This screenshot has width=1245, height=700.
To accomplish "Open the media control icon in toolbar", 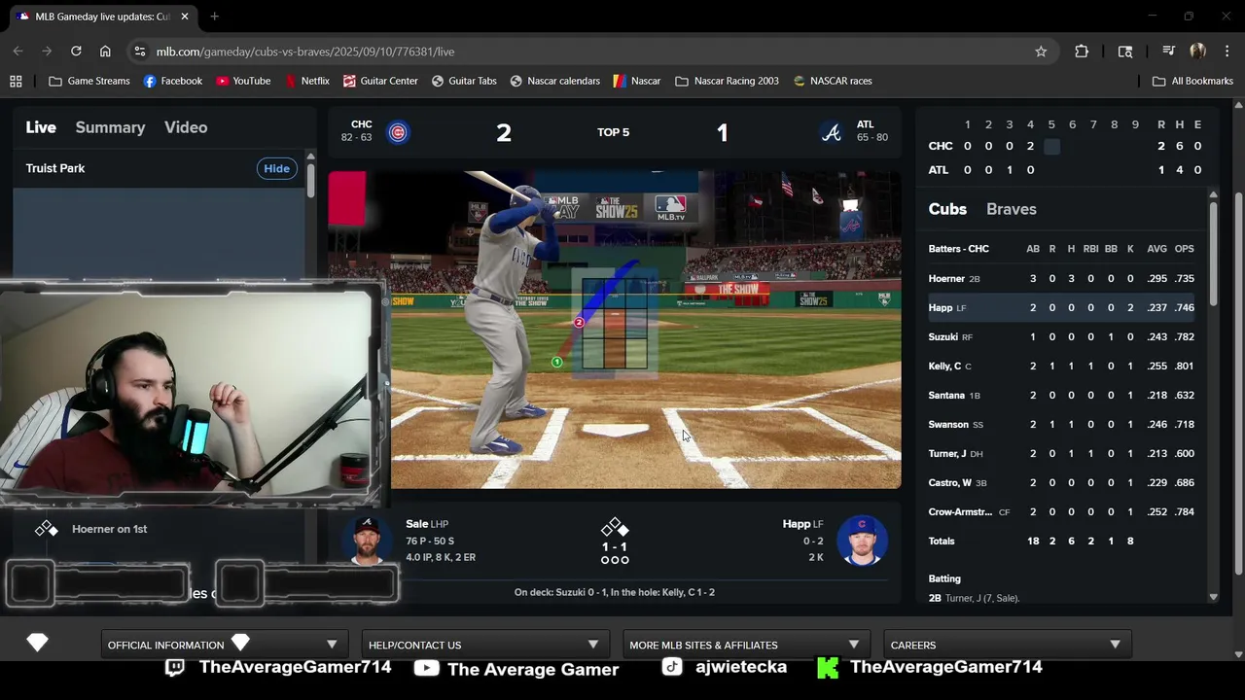I will coord(1169,52).
